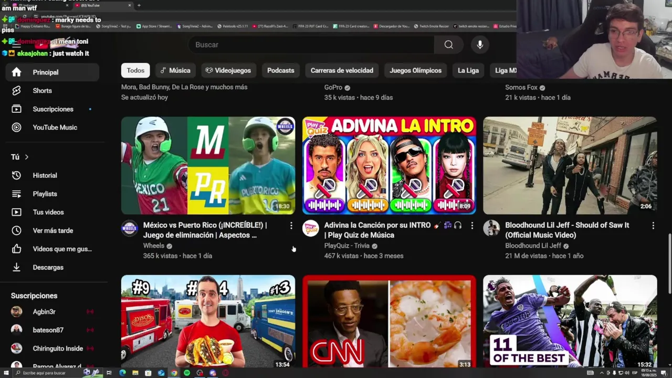Screen dimensions: 672x378
Task: Expand the Tú section chevron
Action: pyautogui.click(x=26, y=157)
